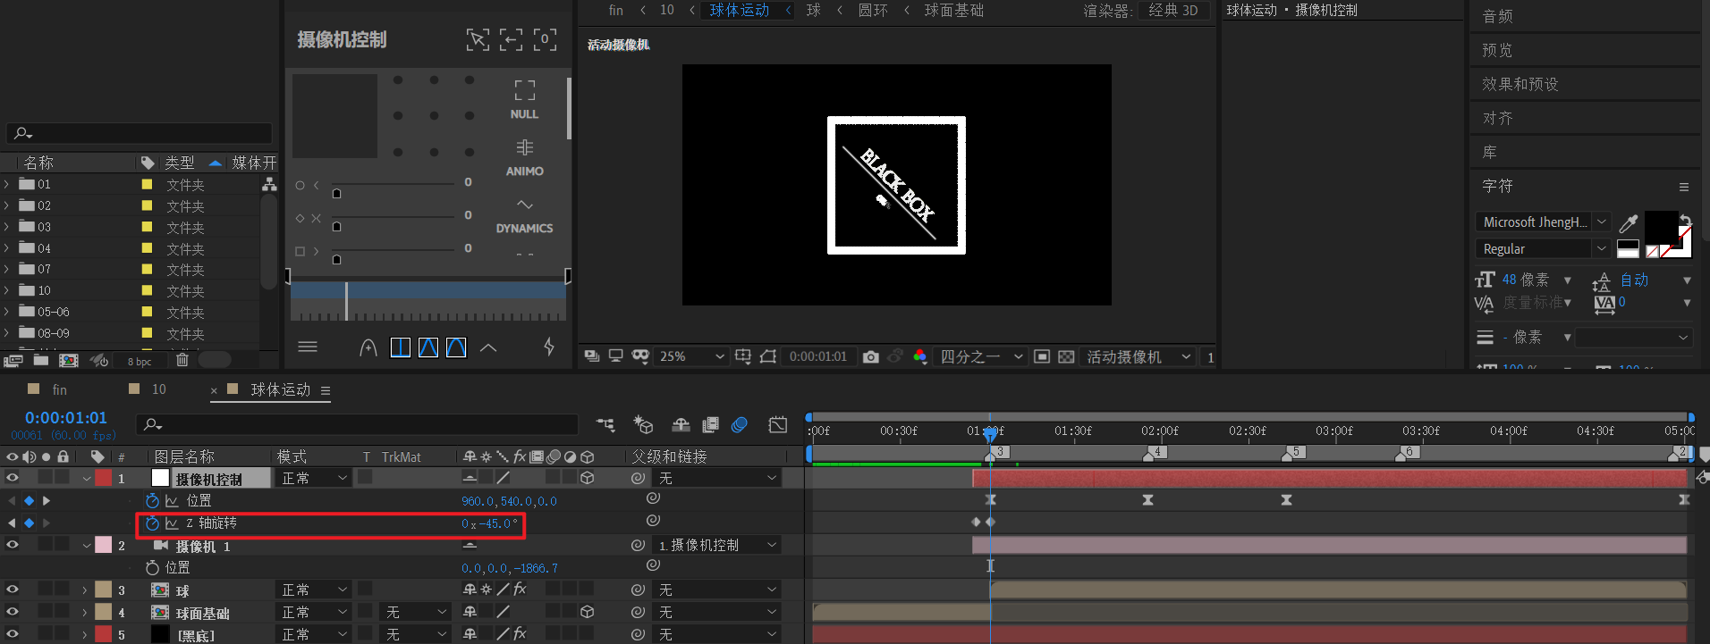The image size is (1710, 644).
Task: Open the 预览 panel
Action: point(1497,50)
